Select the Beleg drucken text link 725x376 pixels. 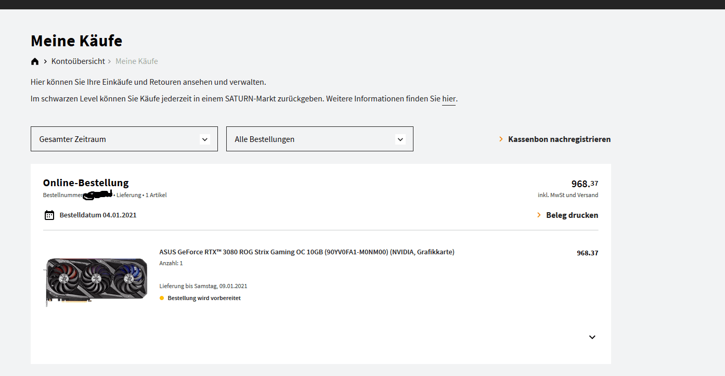572,215
